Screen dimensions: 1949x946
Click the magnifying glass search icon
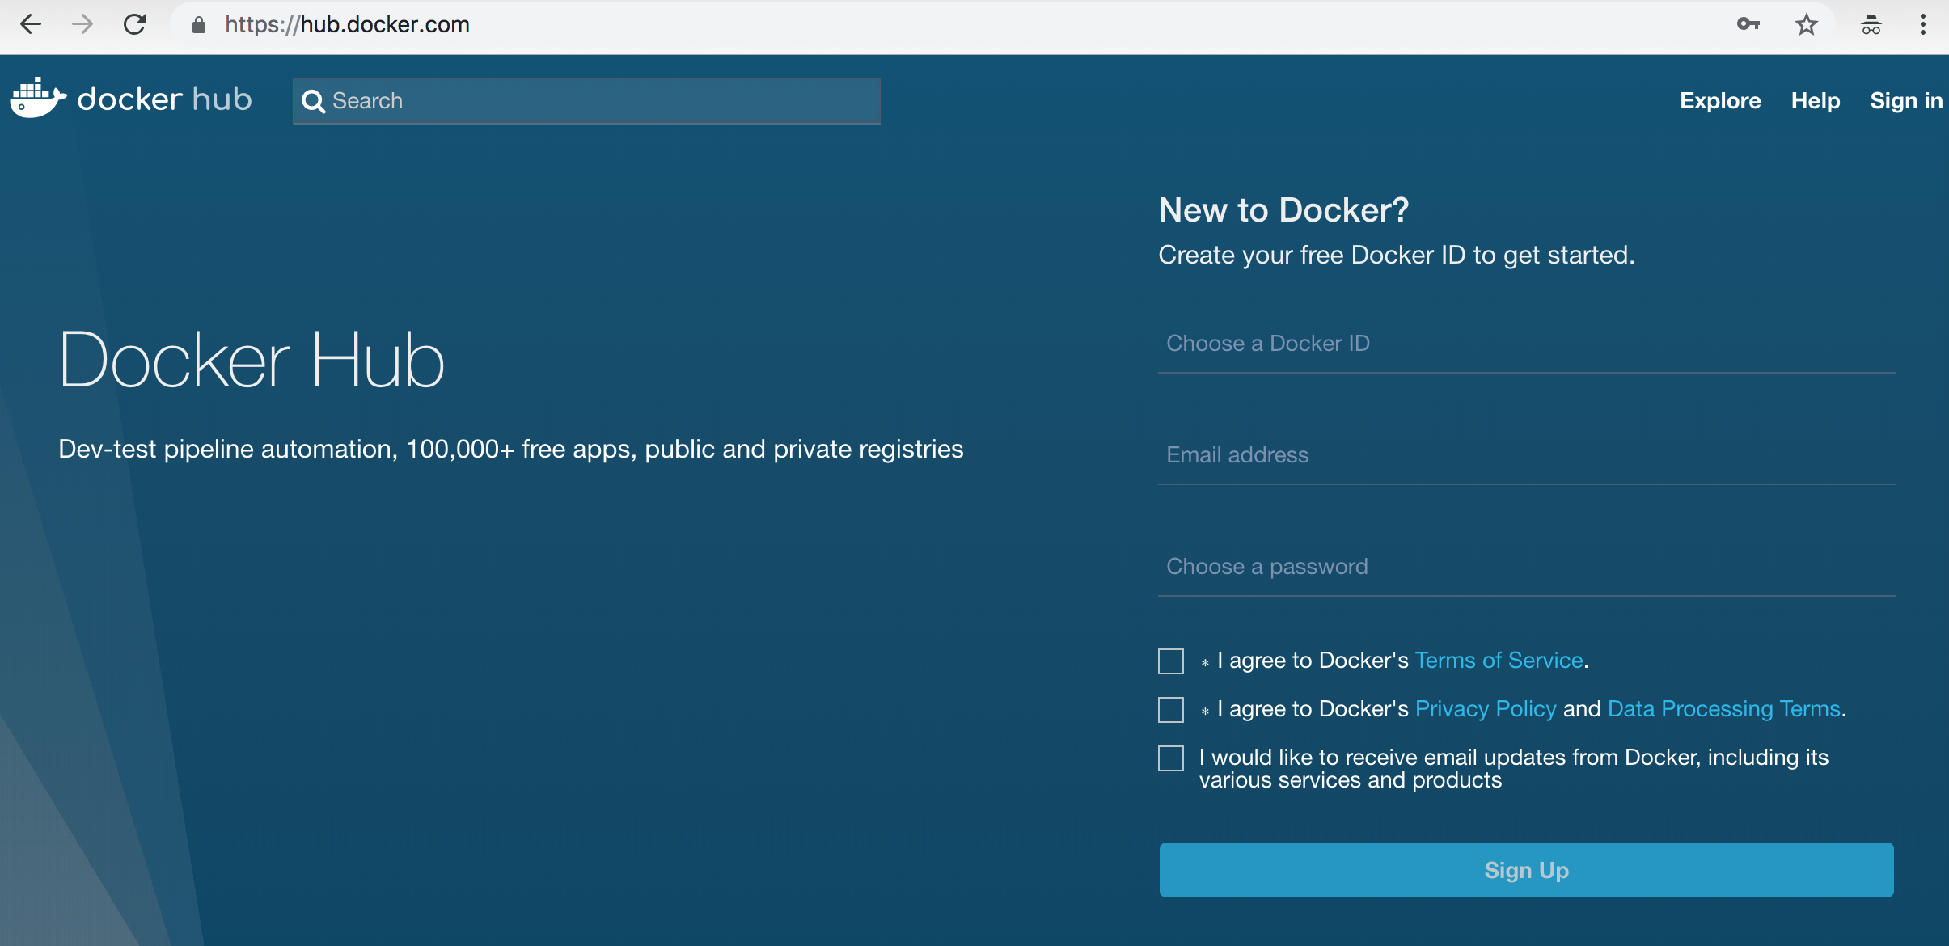[x=313, y=101]
